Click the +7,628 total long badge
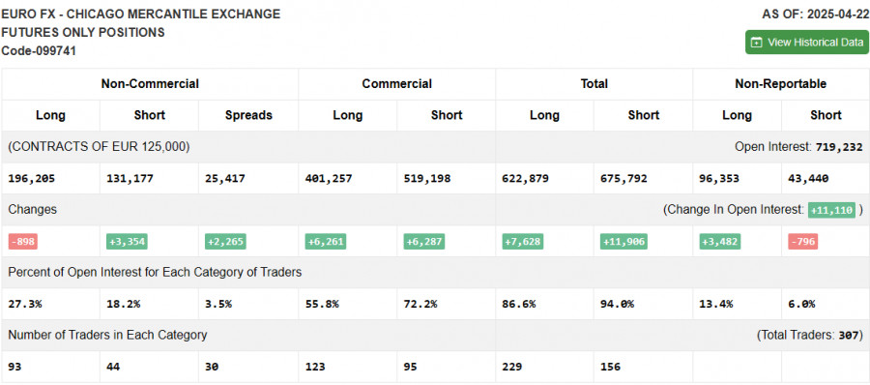Image resolution: width=870 pixels, height=385 pixels. click(x=523, y=242)
